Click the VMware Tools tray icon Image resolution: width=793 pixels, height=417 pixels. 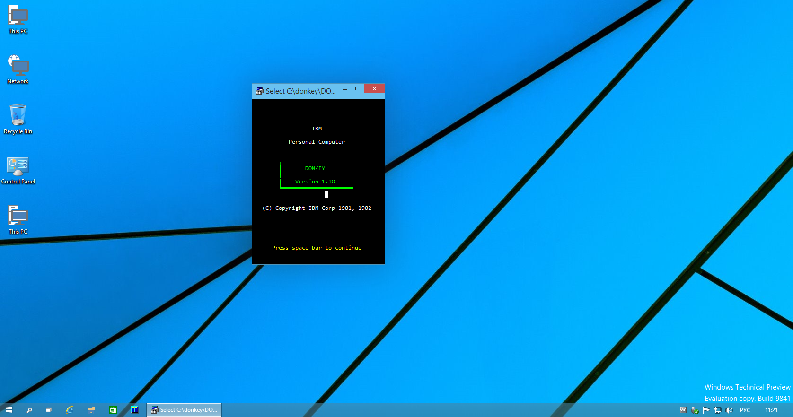click(683, 410)
